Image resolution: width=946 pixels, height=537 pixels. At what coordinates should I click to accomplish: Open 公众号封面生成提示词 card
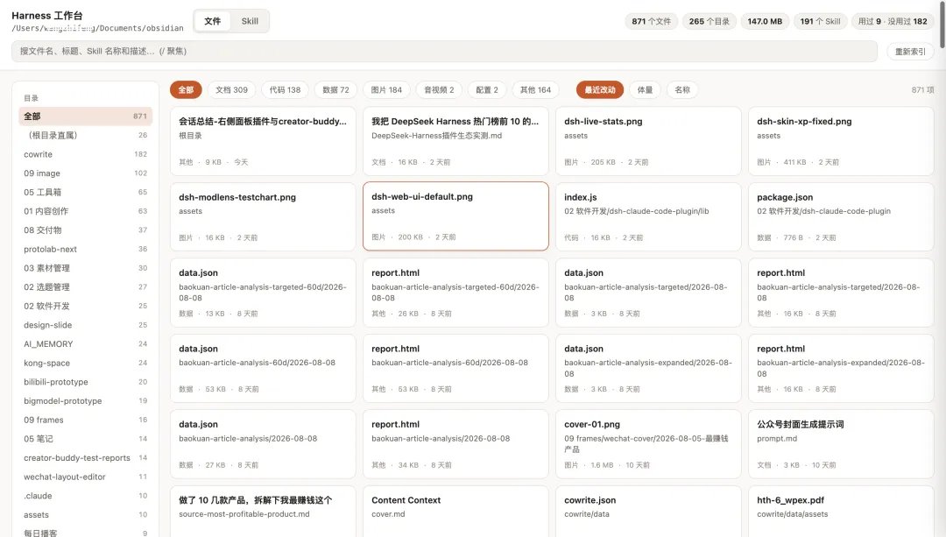coord(841,444)
